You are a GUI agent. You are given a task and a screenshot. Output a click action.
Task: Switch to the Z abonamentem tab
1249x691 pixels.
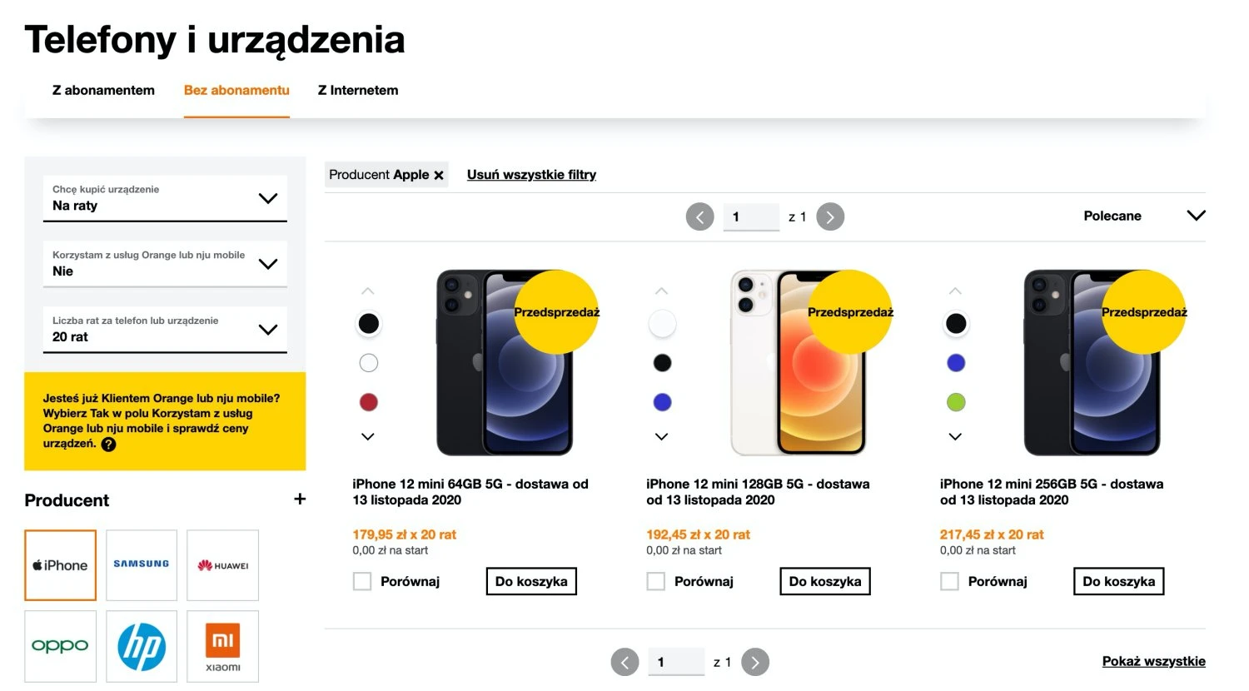[103, 90]
